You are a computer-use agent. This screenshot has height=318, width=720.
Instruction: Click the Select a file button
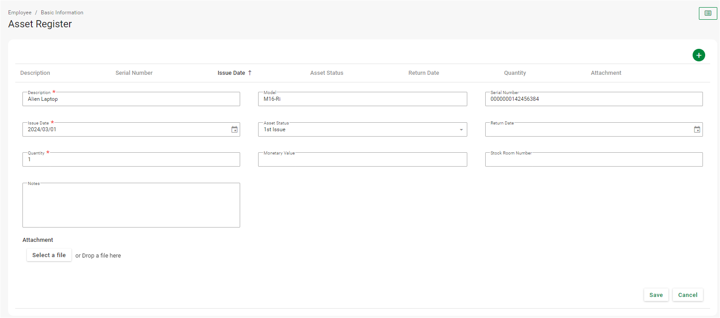49,255
